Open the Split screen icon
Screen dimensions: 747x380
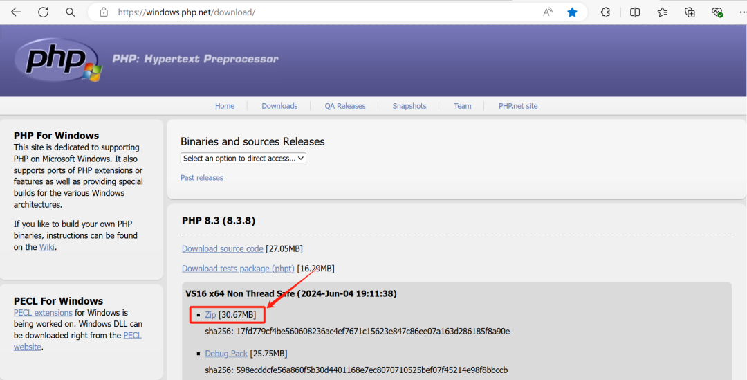(x=634, y=12)
